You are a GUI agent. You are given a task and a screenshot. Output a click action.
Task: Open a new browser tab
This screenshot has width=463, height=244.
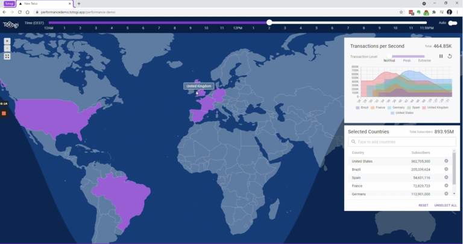pos(78,4)
